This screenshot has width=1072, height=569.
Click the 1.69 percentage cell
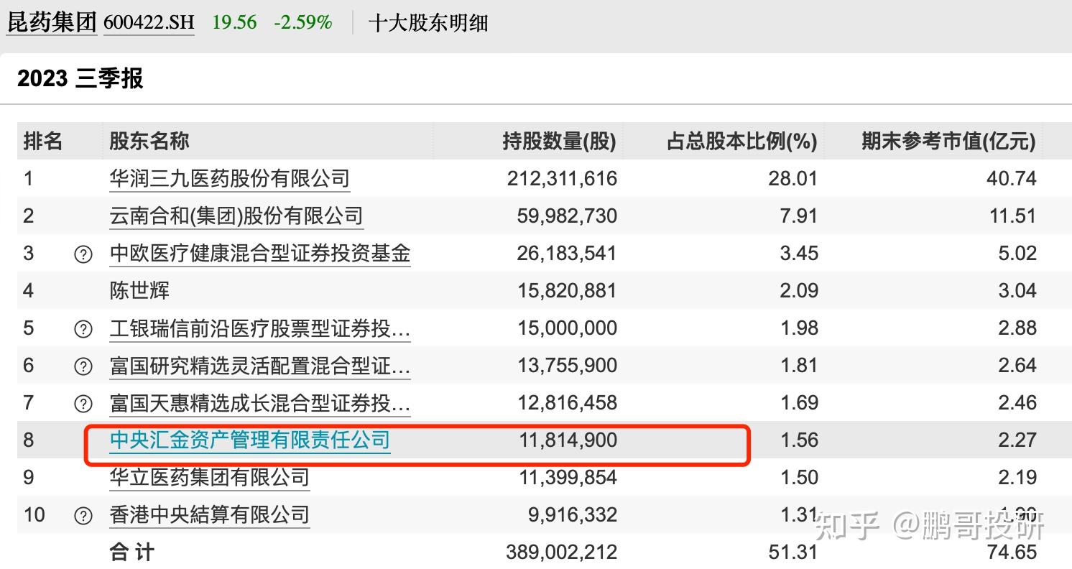pyautogui.click(x=798, y=402)
